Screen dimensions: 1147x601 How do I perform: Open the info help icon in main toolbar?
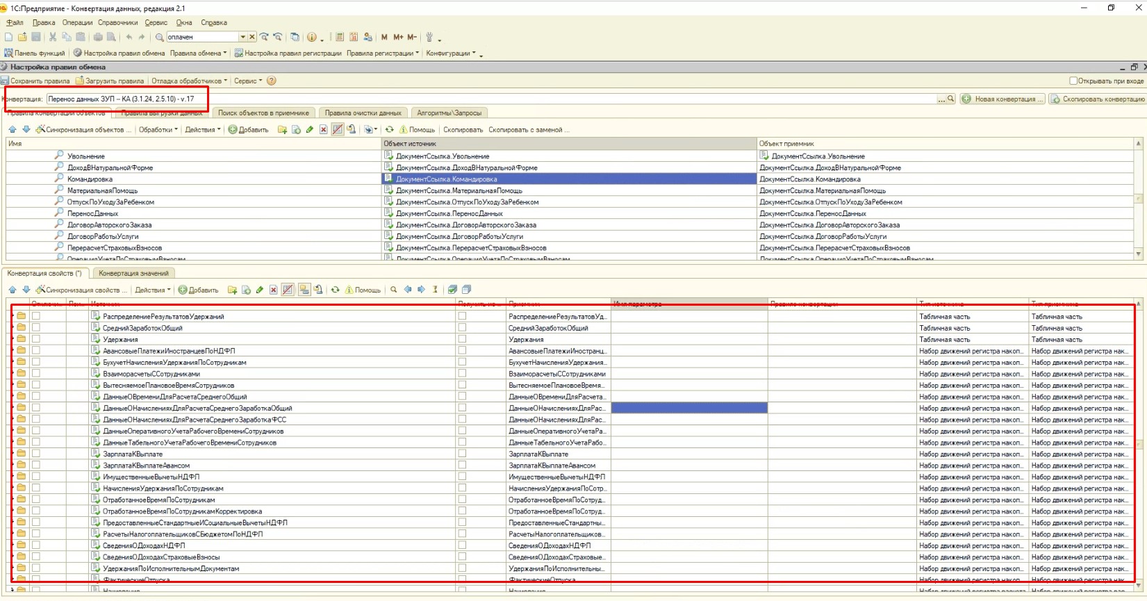[312, 37]
